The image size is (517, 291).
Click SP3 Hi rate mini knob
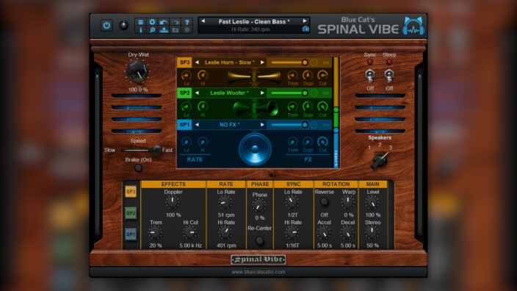[x=203, y=76]
